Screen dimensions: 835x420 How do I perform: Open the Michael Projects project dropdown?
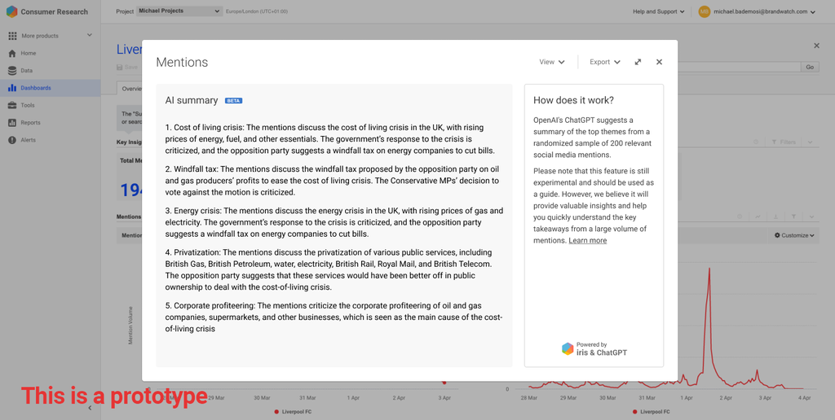point(179,11)
